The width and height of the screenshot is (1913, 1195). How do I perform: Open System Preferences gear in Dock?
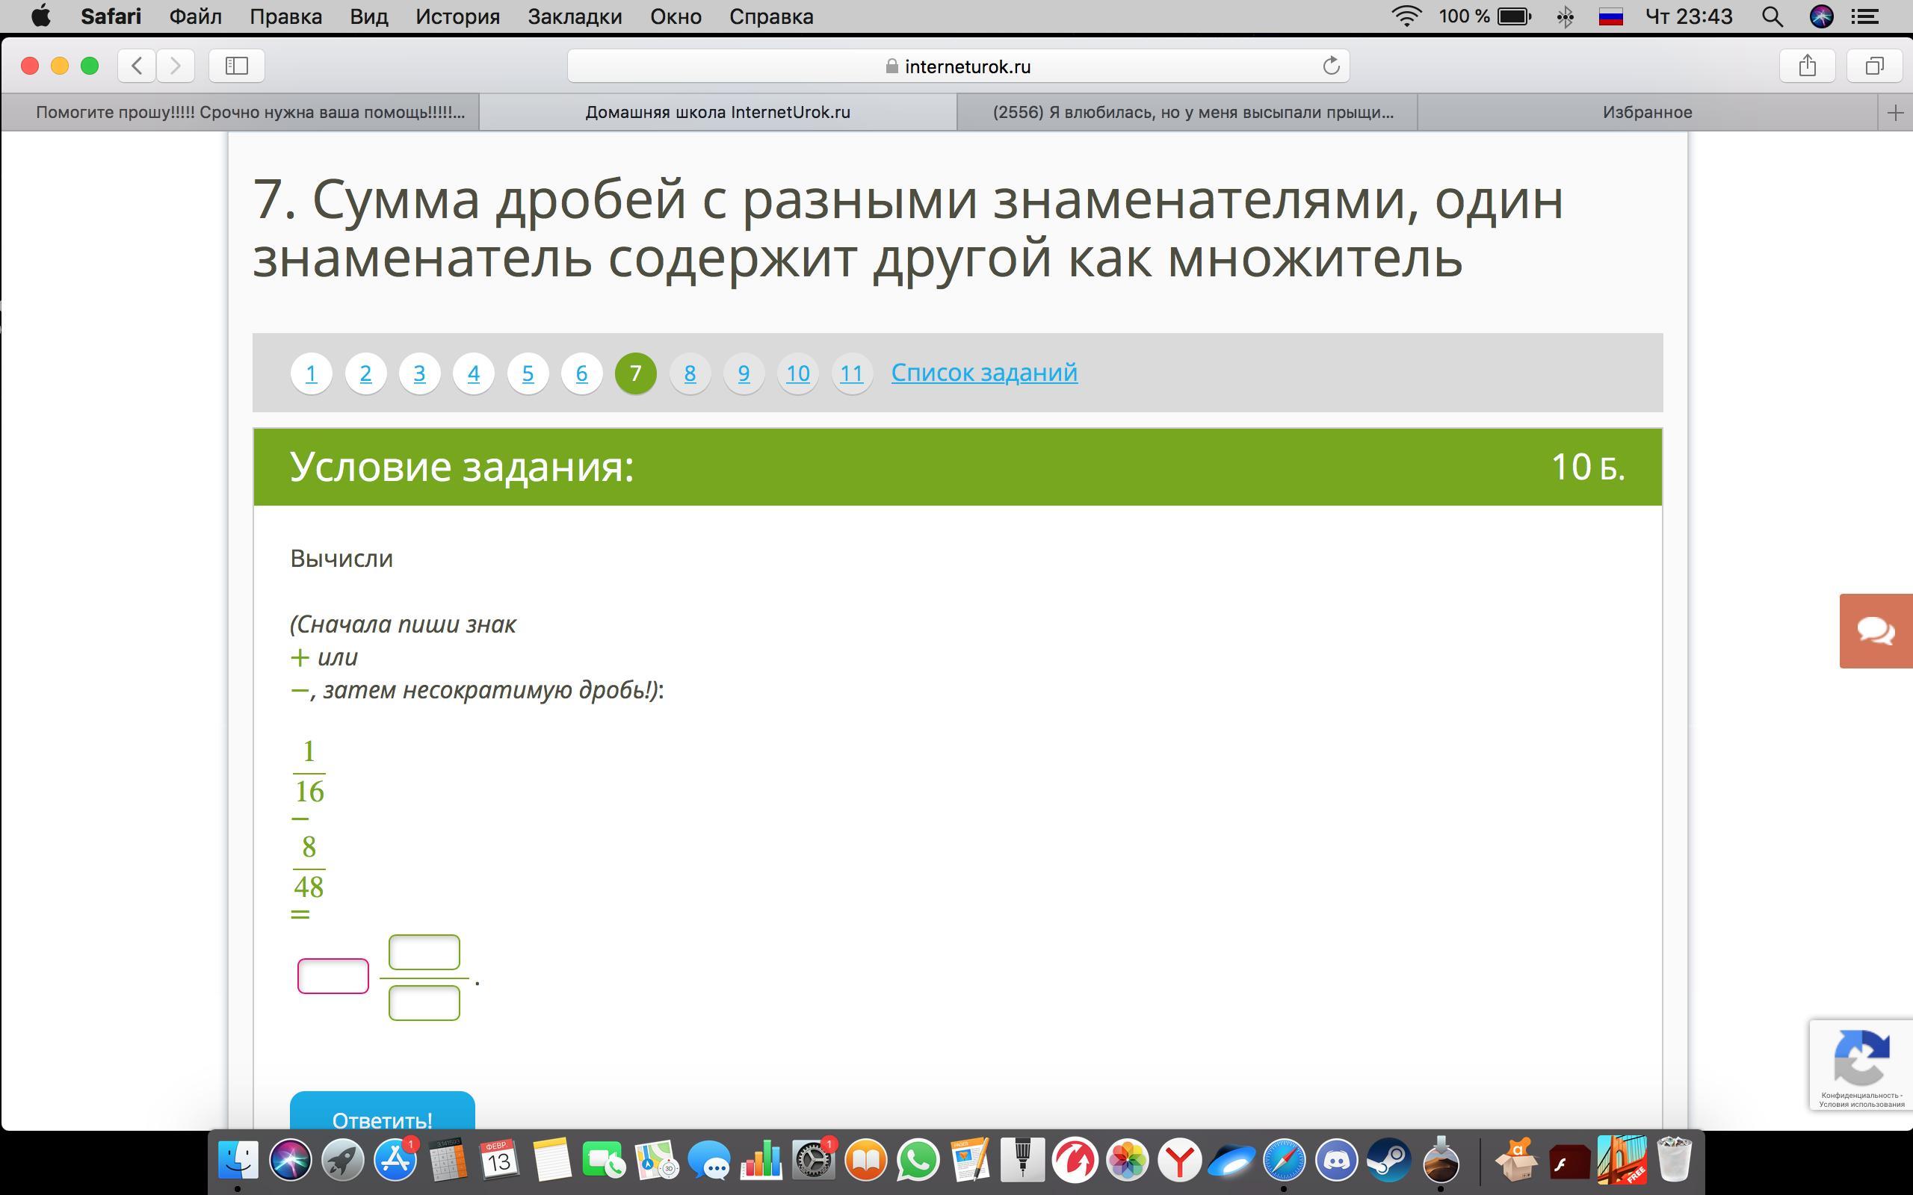[814, 1160]
